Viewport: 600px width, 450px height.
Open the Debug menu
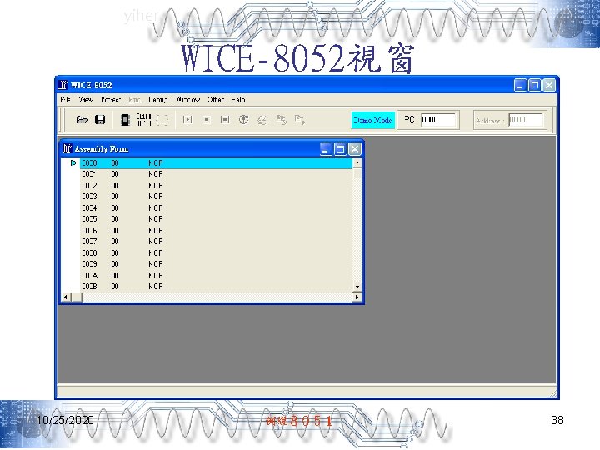coord(158,99)
